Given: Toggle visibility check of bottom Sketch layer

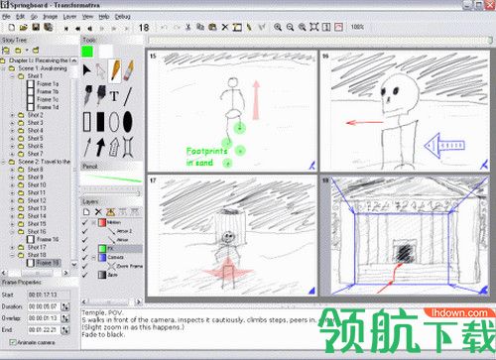Looking at the screenshot, I should (85, 275).
